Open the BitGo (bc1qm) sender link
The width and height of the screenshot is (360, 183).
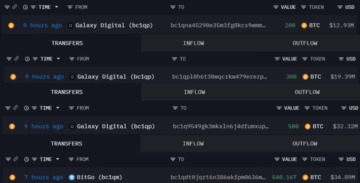(99, 177)
